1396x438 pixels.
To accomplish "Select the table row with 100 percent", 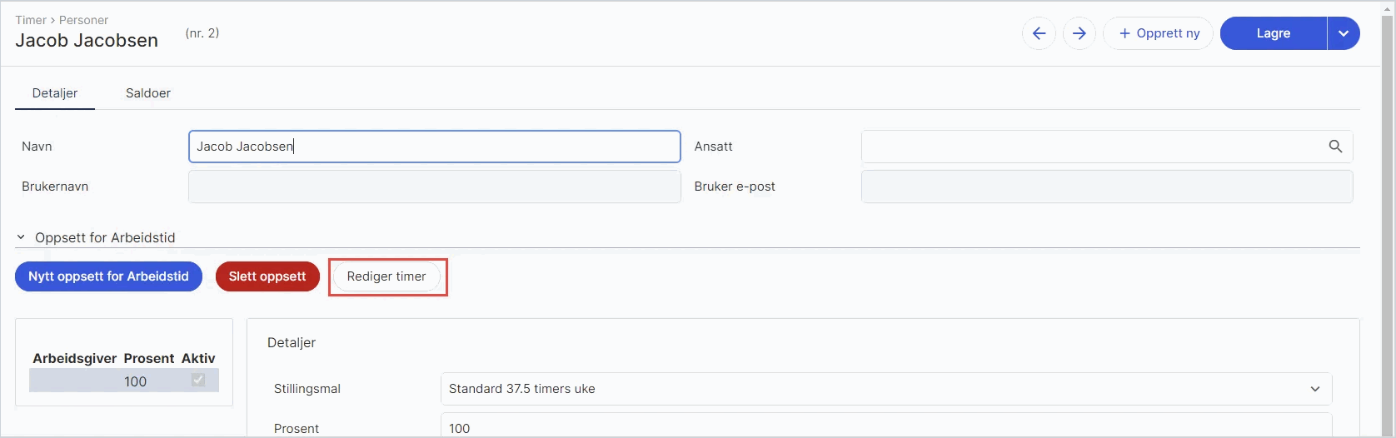I will (124, 381).
